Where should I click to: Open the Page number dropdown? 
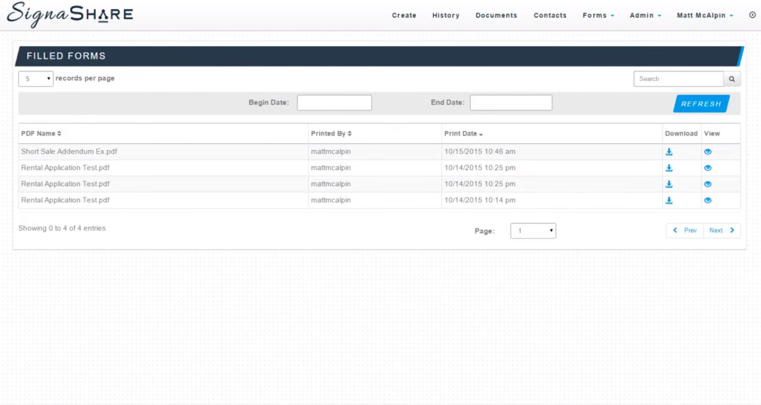tap(533, 230)
